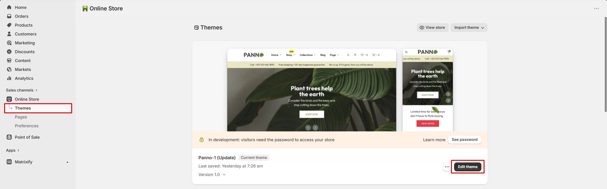Click the Analytics bar chart icon
Viewport: 607px width, 189px height.
pos(9,78)
